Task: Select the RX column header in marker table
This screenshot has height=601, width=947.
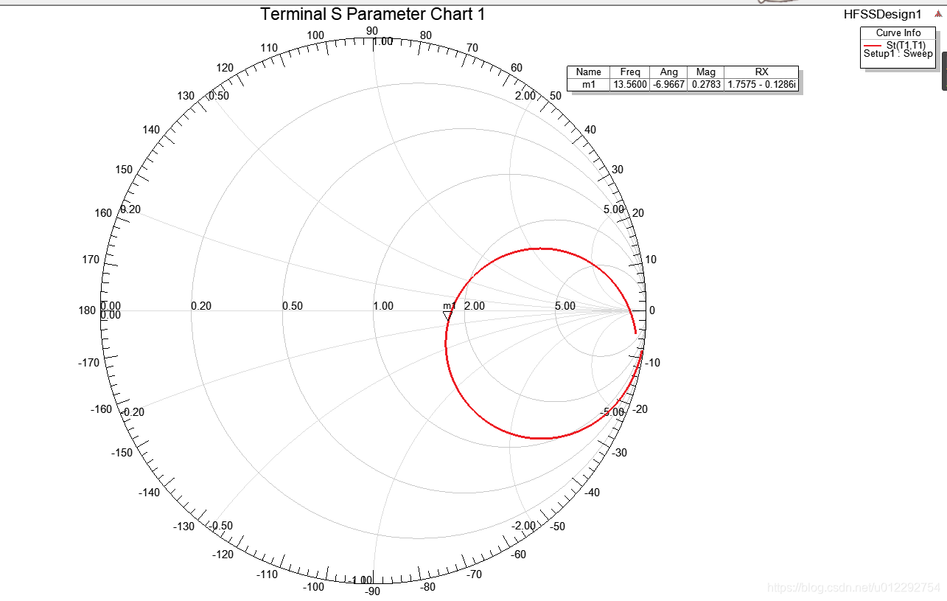Action: [x=761, y=72]
